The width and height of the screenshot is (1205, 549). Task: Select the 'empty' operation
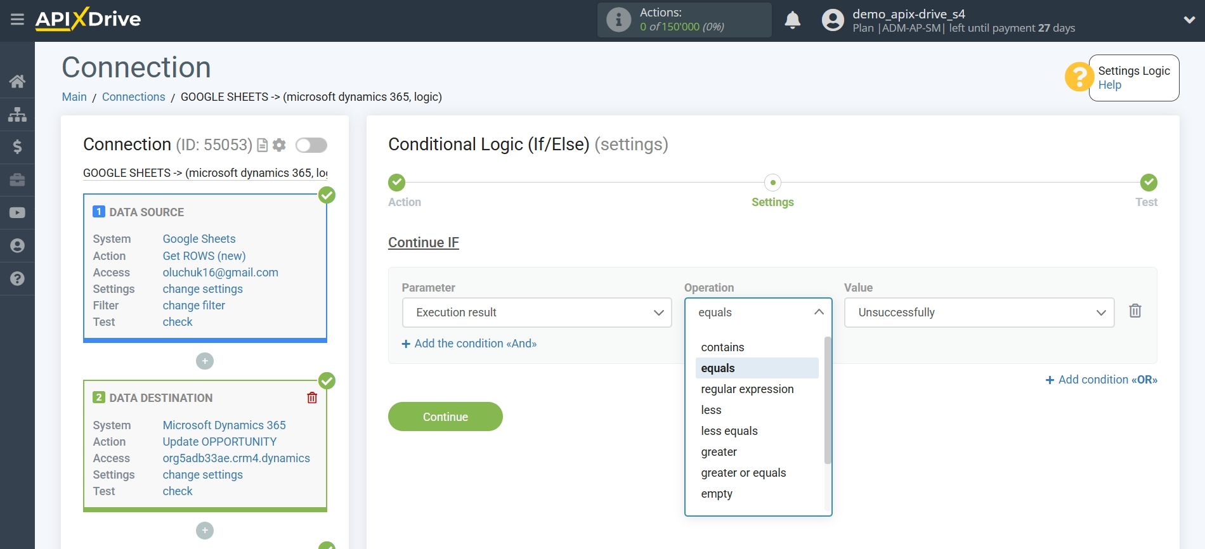pyautogui.click(x=757, y=494)
